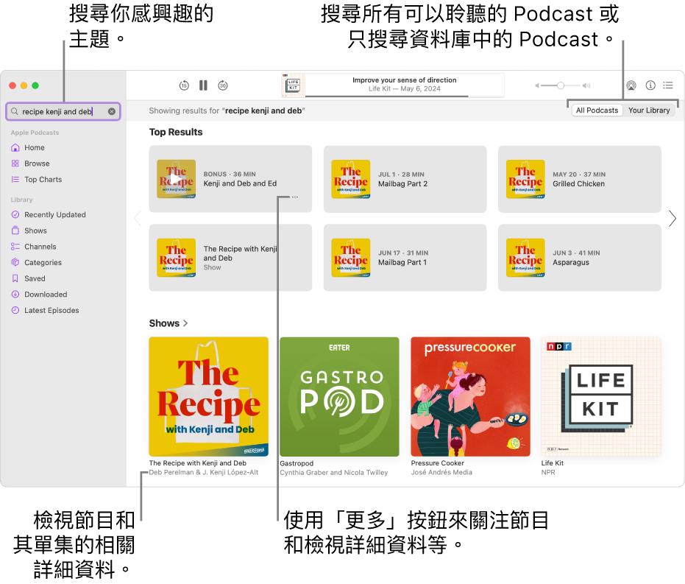685x584 pixels.
Task: Open the Mailbag Part 2 episode
Action: click(405, 179)
